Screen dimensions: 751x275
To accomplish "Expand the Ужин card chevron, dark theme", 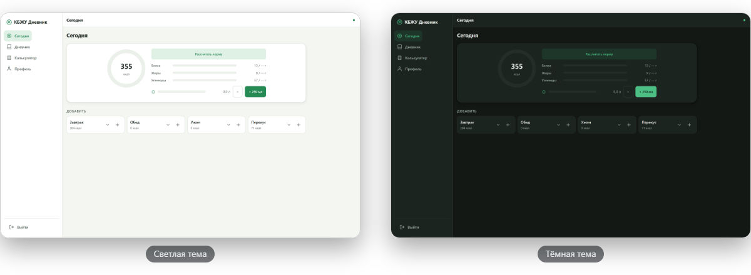I will pyautogui.click(x=619, y=124).
